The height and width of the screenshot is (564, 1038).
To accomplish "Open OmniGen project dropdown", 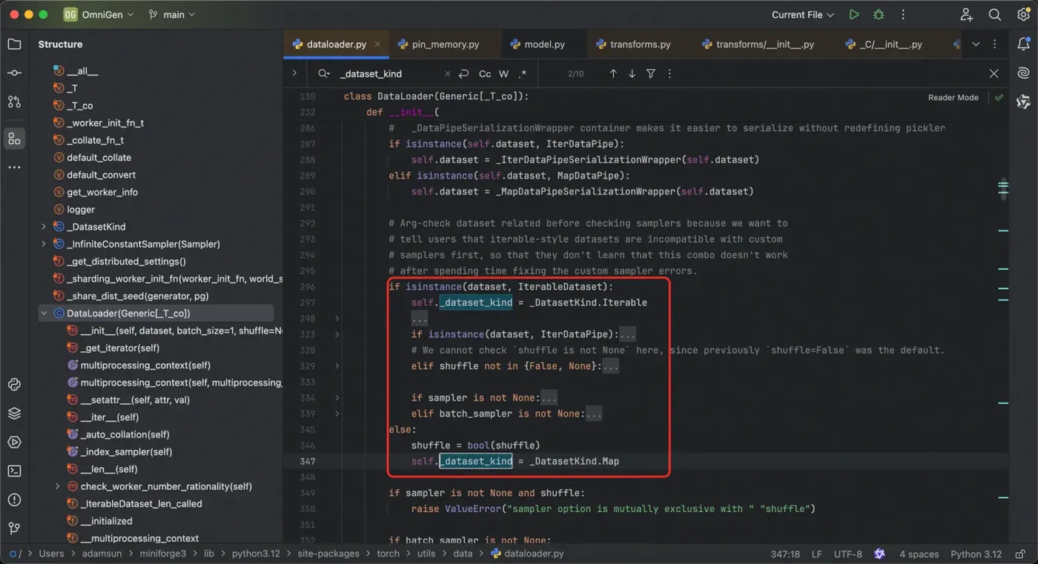I will click(x=99, y=15).
